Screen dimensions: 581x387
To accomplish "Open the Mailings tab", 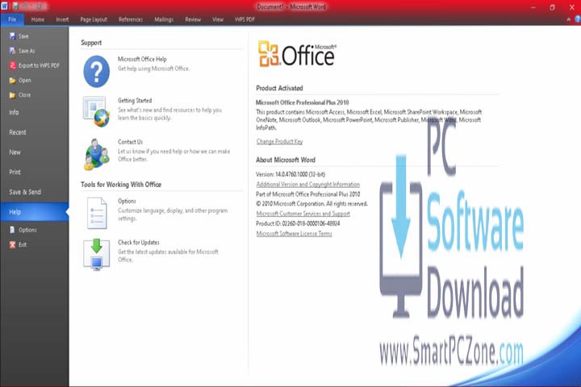I will [164, 19].
